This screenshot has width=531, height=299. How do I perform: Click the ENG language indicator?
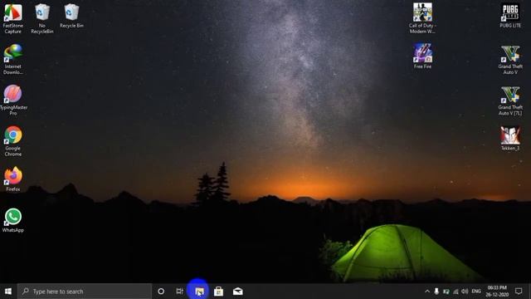click(476, 292)
